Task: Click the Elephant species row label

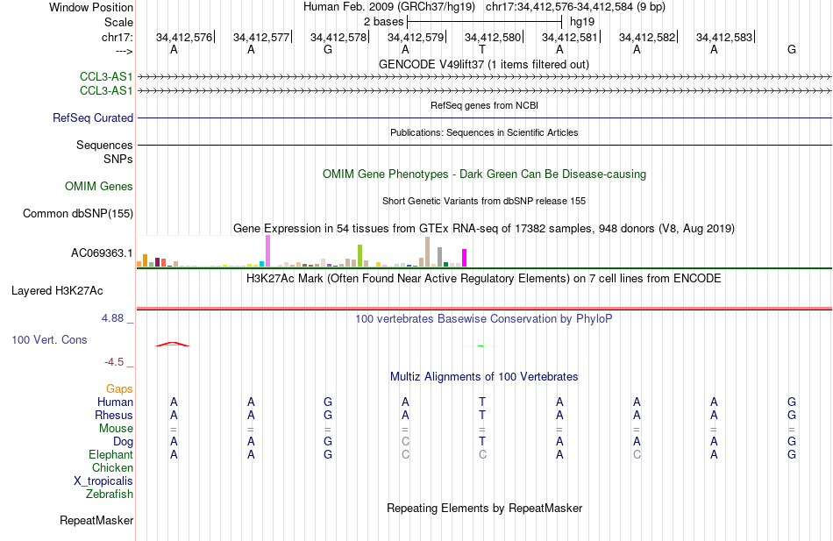Action: coord(110,454)
